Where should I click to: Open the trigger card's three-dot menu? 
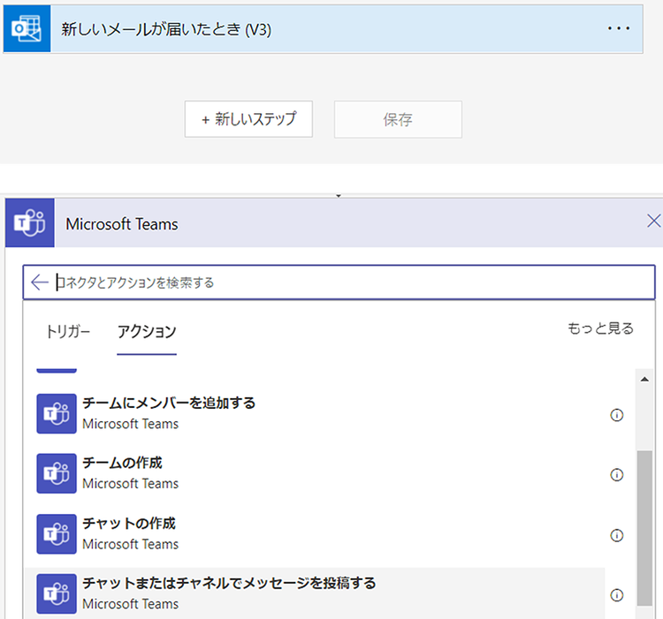pos(618,29)
